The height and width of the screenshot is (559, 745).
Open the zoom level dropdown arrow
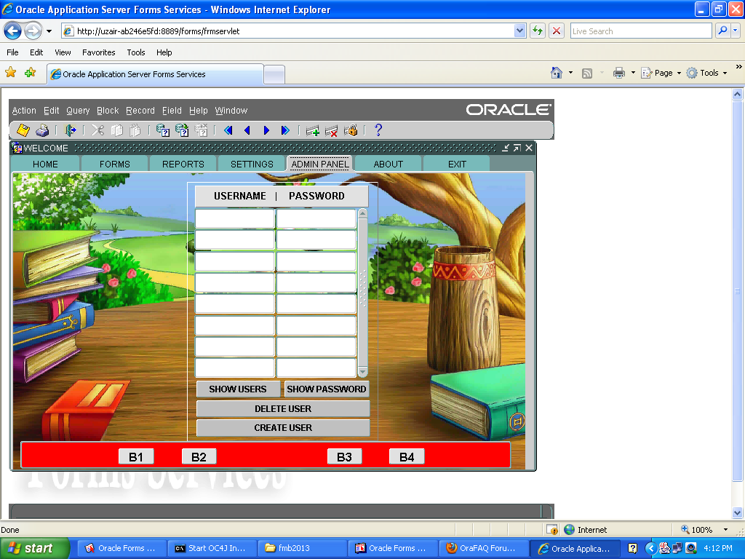[x=725, y=530]
